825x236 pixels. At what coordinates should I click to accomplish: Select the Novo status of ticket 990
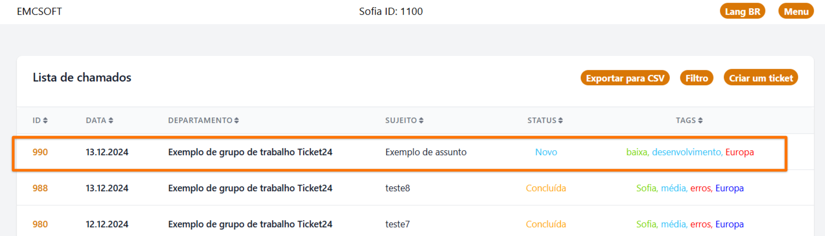click(x=546, y=152)
